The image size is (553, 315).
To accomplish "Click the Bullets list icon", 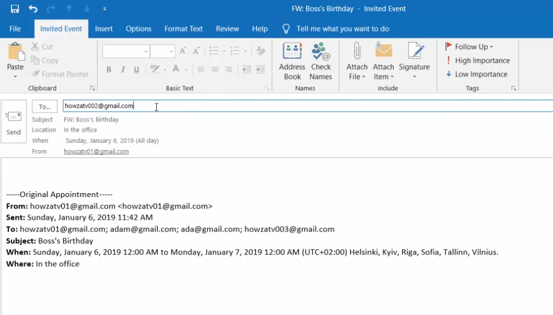I will coord(214,51).
